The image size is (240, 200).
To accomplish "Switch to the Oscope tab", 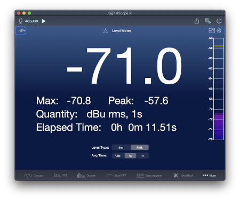I will point(34,175).
